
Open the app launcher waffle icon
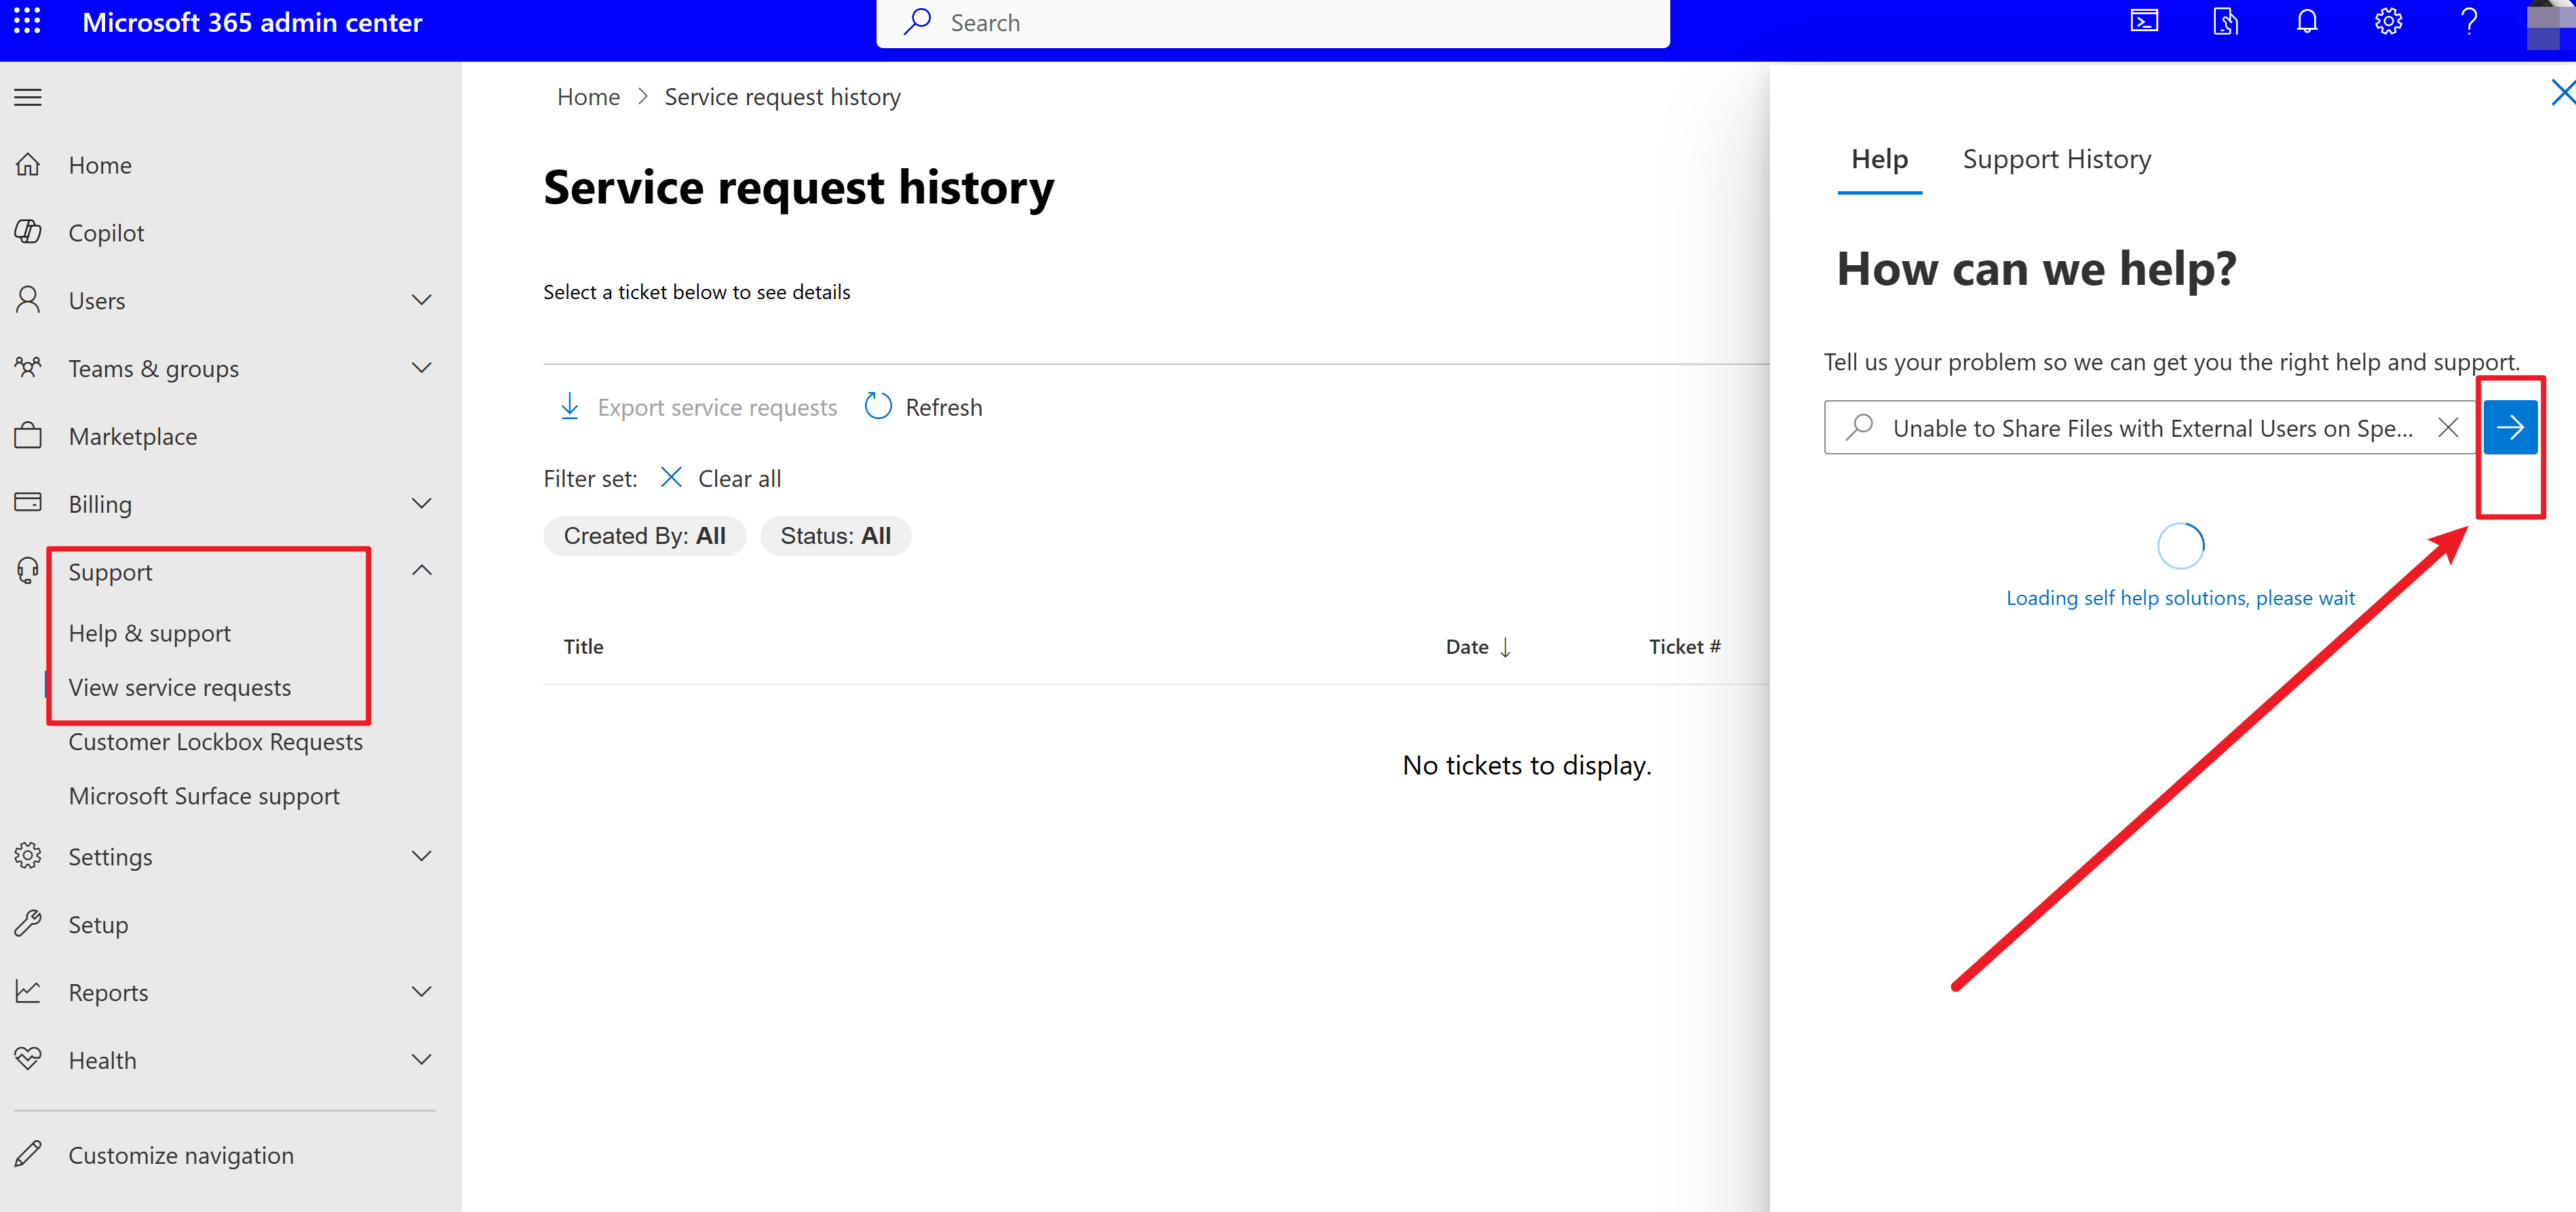[x=27, y=21]
